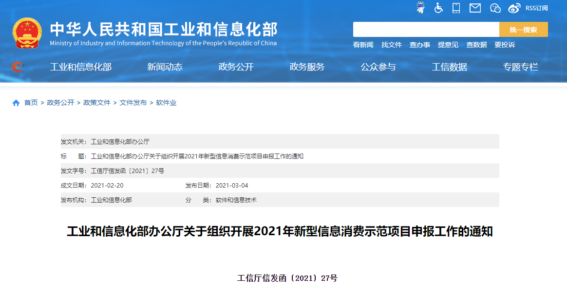
Task: Click the email envelope icon
Action: pos(475,8)
